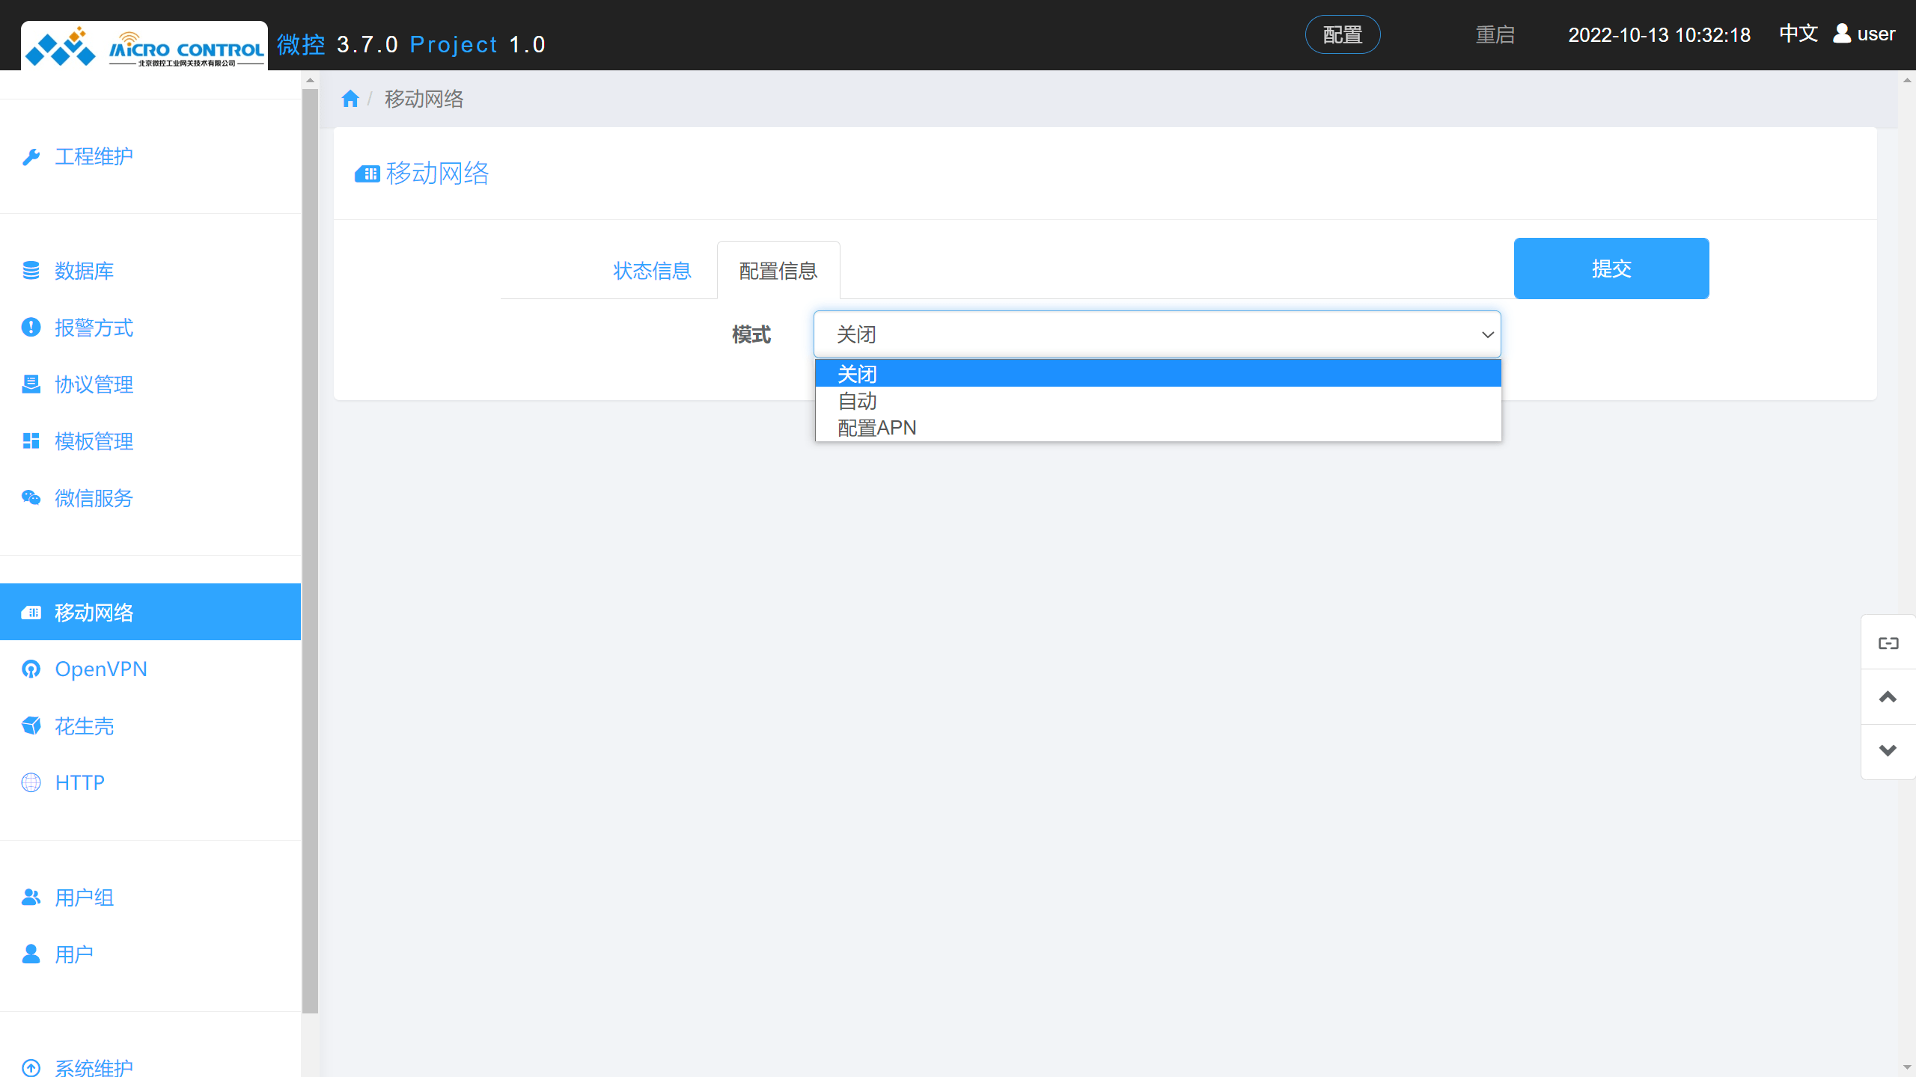Click the user account icon
The height and width of the screenshot is (1077, 1916).
point(1842,34)
